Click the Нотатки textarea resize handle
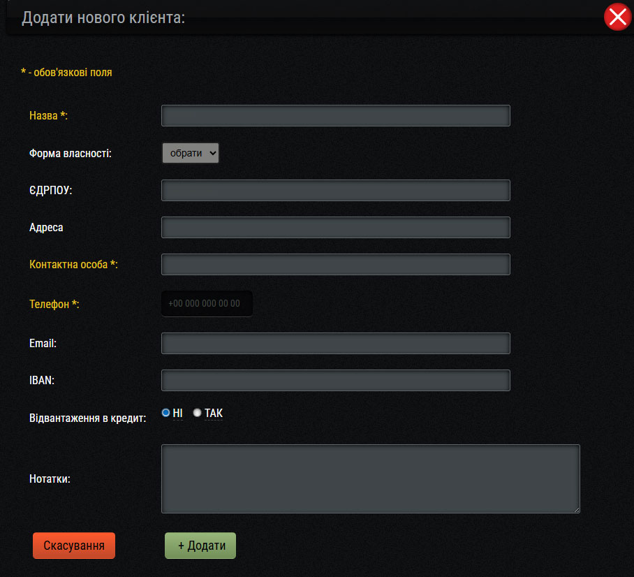 point(576,509)
